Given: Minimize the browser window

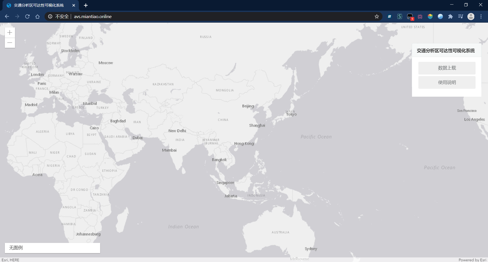Looking at the screenshot, I should tap(452, 5).
